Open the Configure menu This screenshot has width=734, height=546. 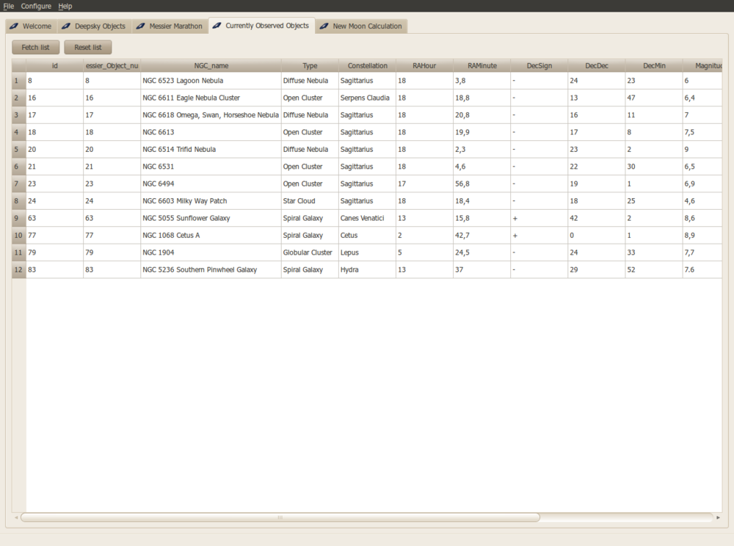pyautogui.click(x=36, y=6)
